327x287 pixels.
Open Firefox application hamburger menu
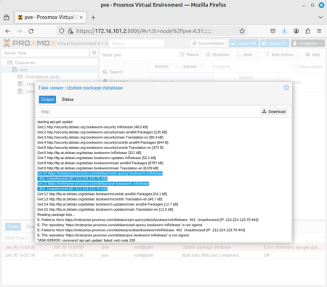click(319, 31)
